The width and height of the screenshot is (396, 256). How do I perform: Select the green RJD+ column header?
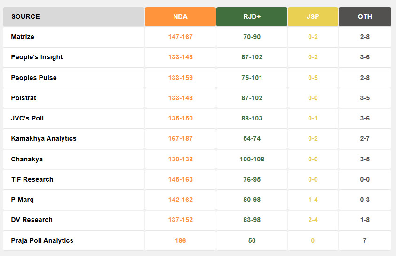pyautogui.click(x=252, y=16)
